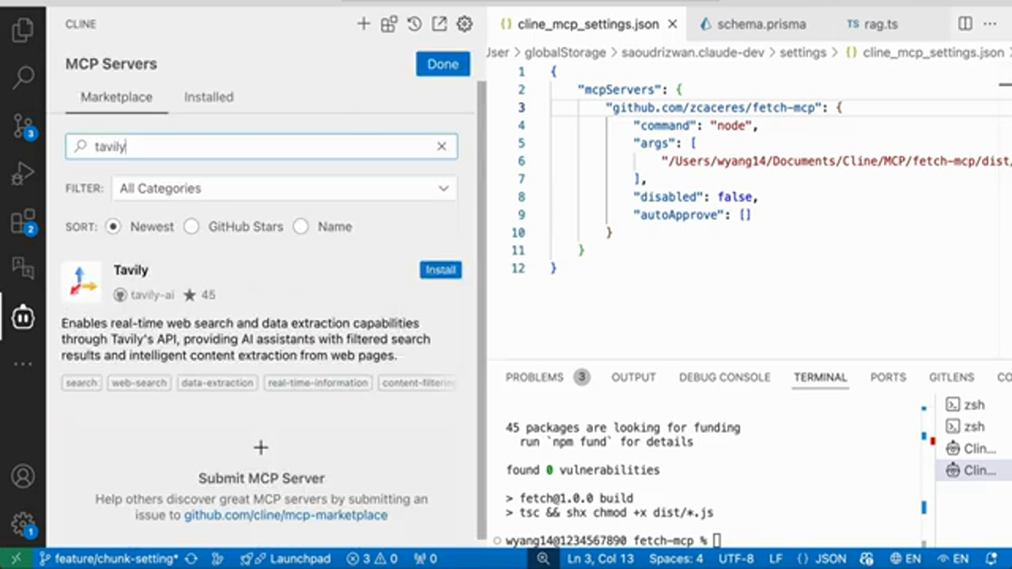Image resolution: width=1012 pixels, height=569 pixels.
Task: Switch branch feature/chunk-setting in status bar
Action: 108,559
